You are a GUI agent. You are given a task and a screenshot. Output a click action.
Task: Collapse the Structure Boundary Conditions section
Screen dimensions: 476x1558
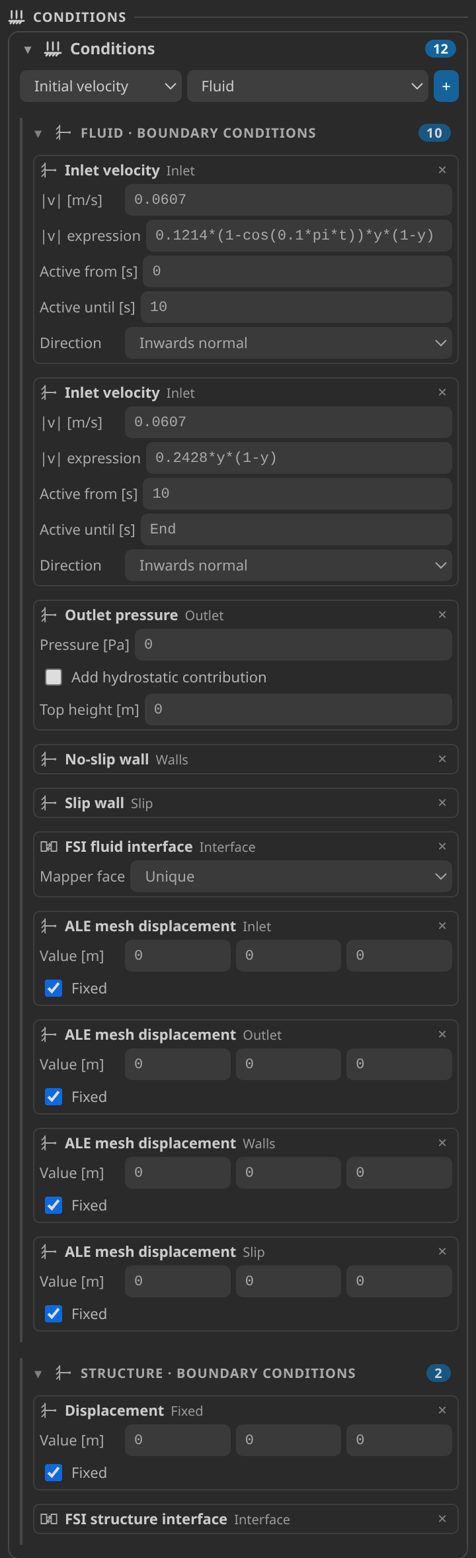coord(38,1374)
